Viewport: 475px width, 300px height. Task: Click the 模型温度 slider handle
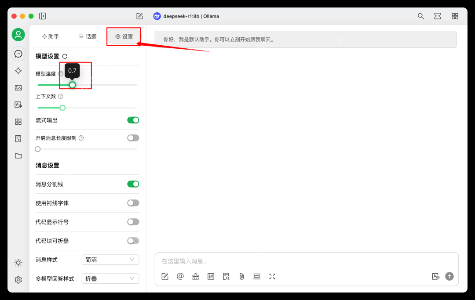coord(72,85)
